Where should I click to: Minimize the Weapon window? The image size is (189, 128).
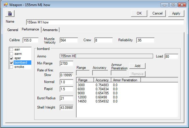165,5
